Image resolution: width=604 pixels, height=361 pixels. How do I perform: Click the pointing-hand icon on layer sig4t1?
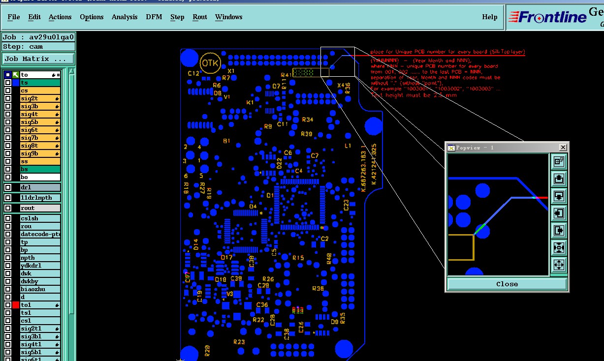point(57,344)
